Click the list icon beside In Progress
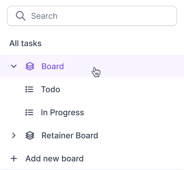 point(29,112)
